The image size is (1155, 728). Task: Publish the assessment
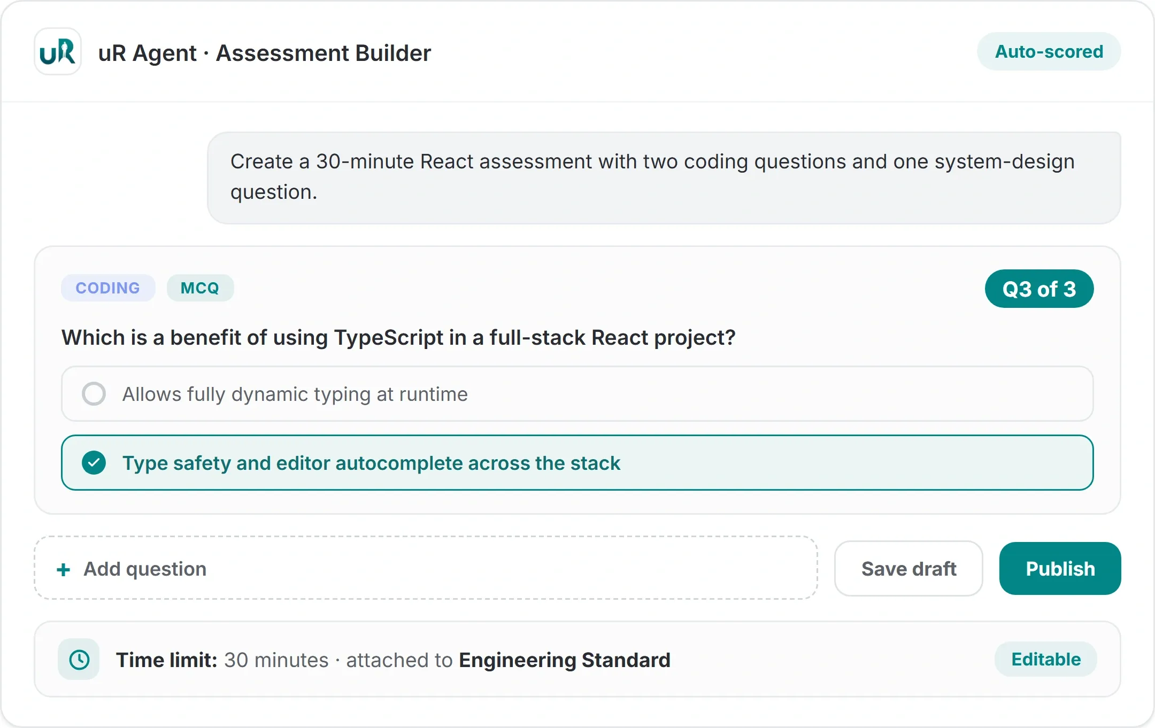[x=1060, y=569]
